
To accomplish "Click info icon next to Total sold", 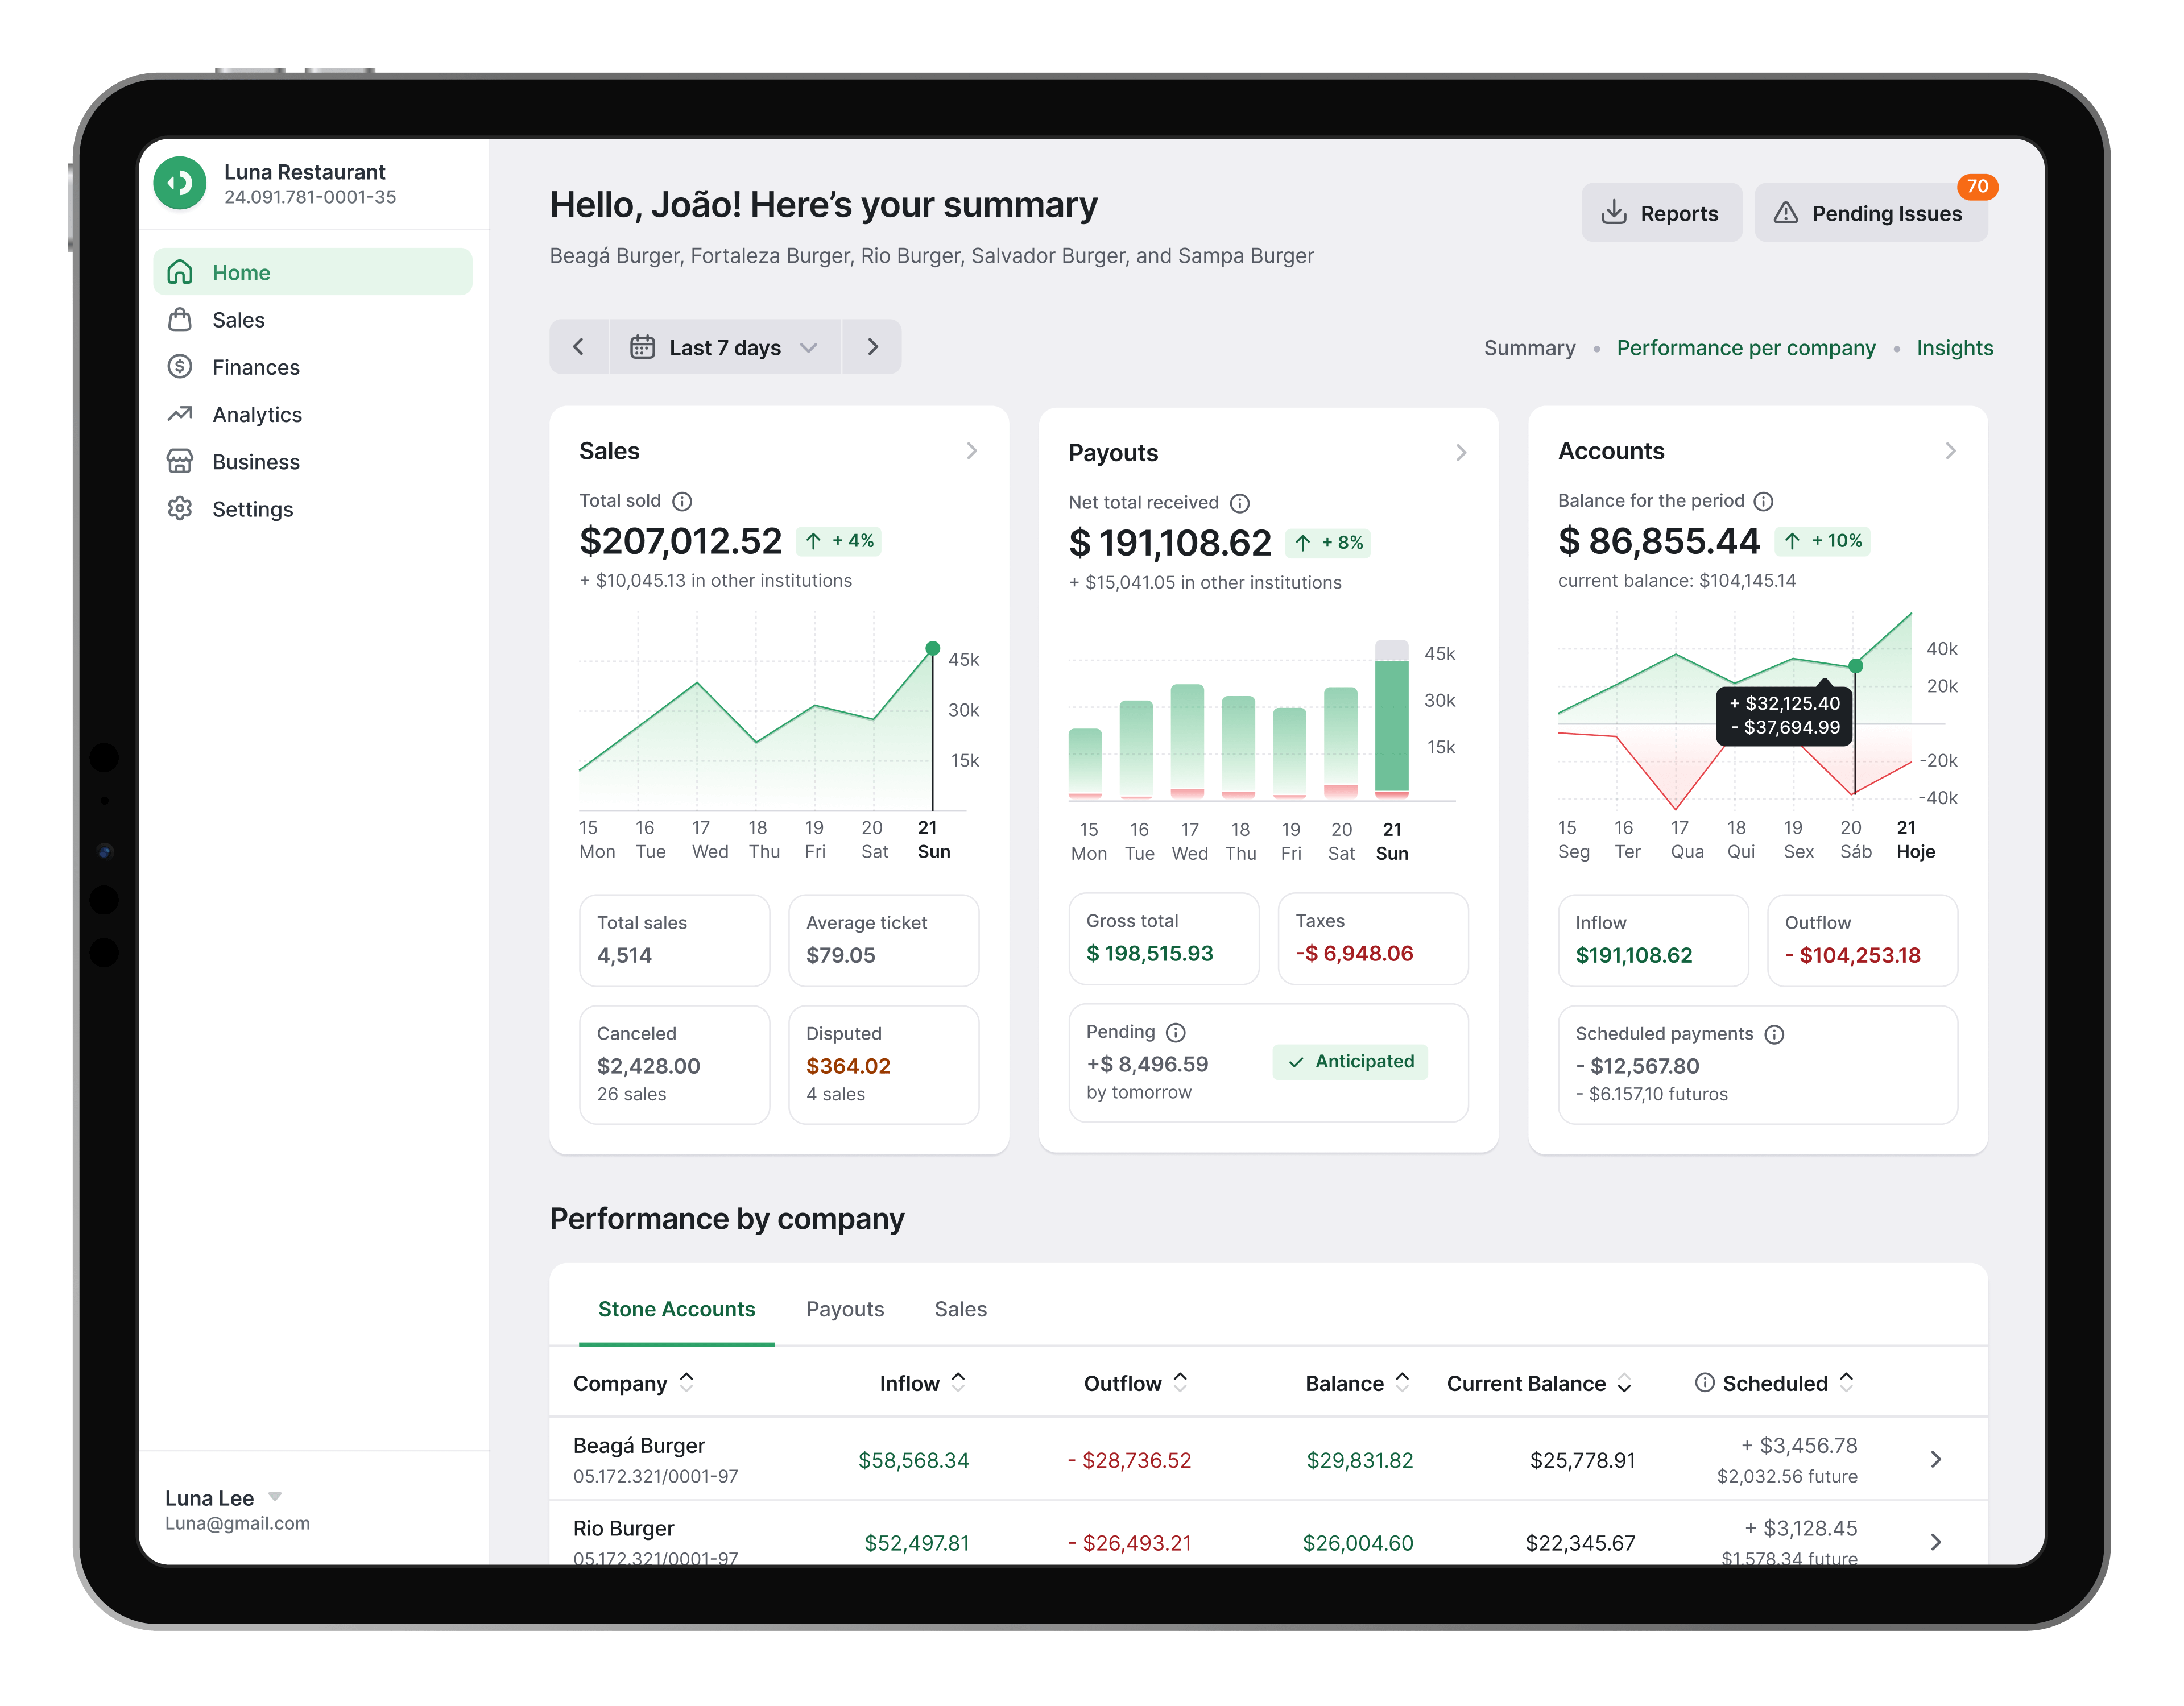I will pos(682,501).
